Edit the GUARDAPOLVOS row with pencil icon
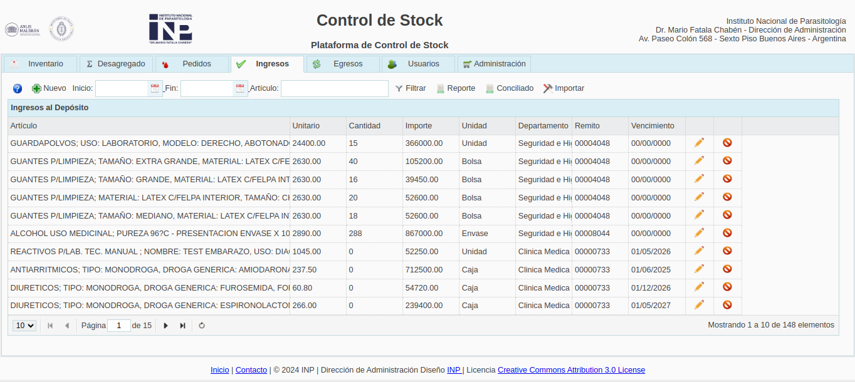855x382 pixels. click(x=699, y=143)
